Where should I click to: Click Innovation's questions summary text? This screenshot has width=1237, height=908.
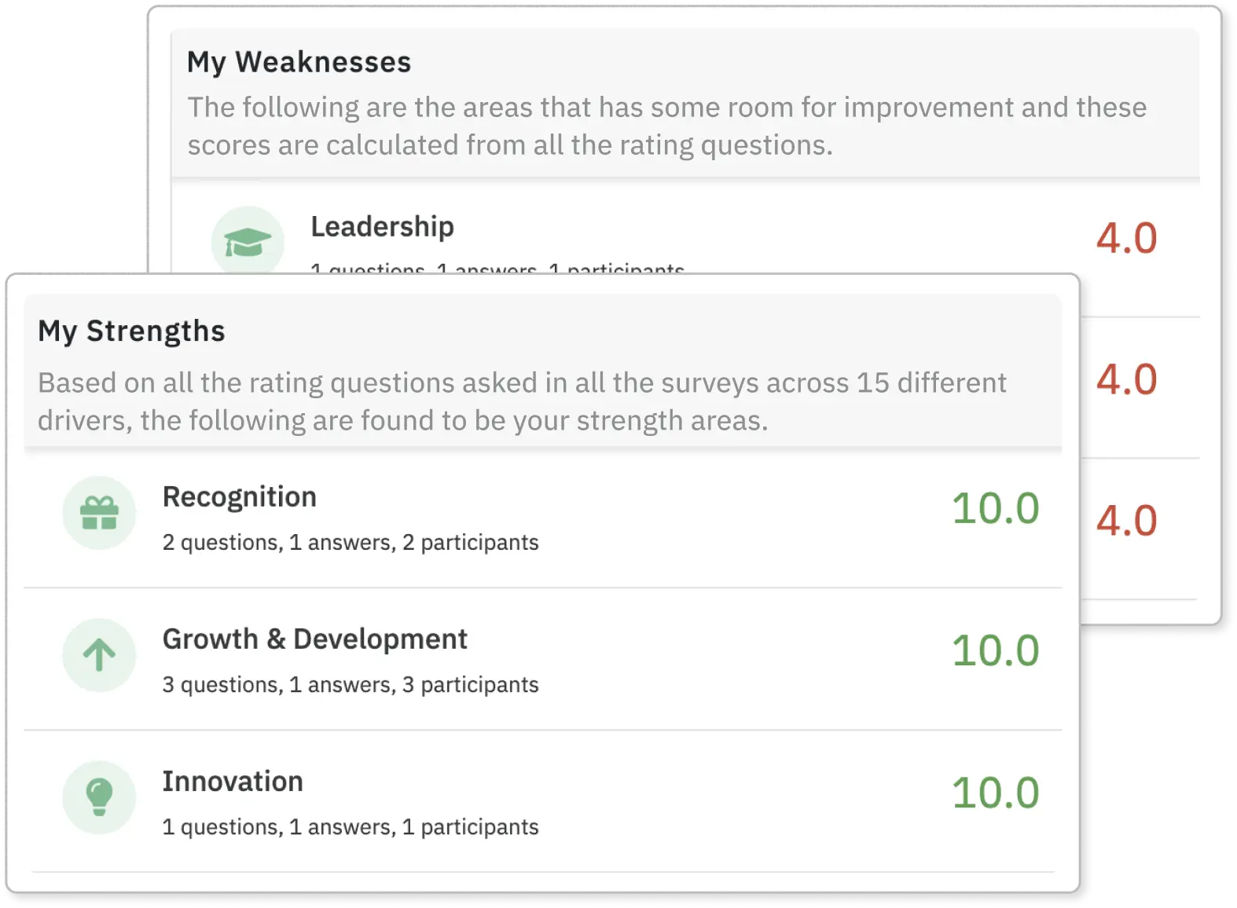click(351, 826)
